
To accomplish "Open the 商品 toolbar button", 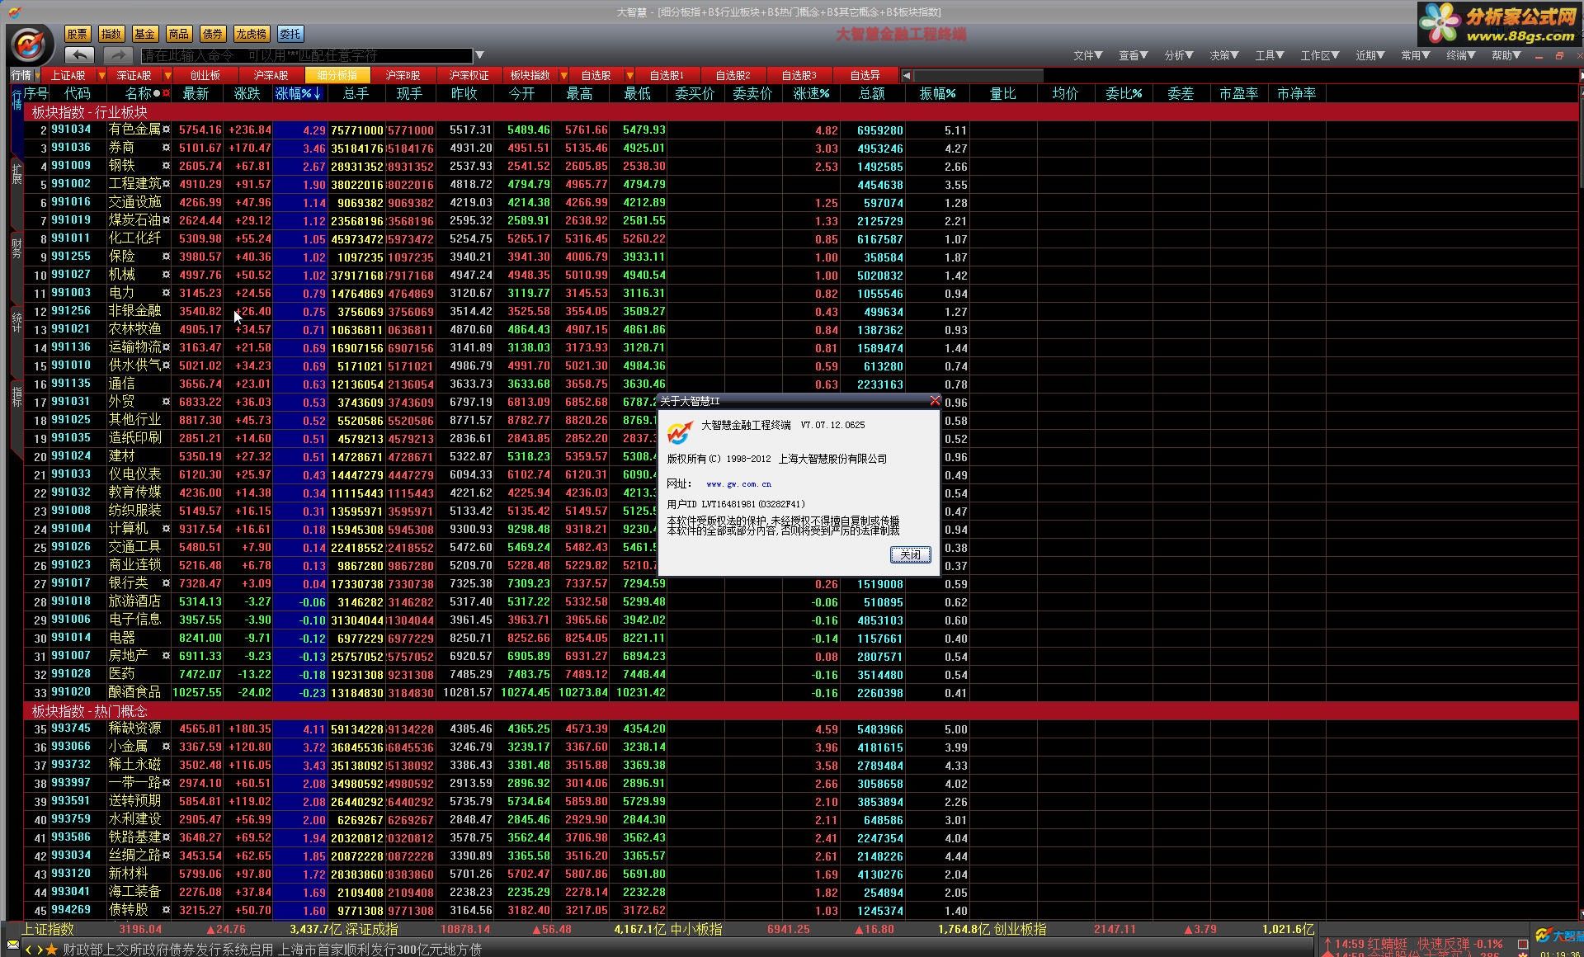I will [x=179, y=34].
